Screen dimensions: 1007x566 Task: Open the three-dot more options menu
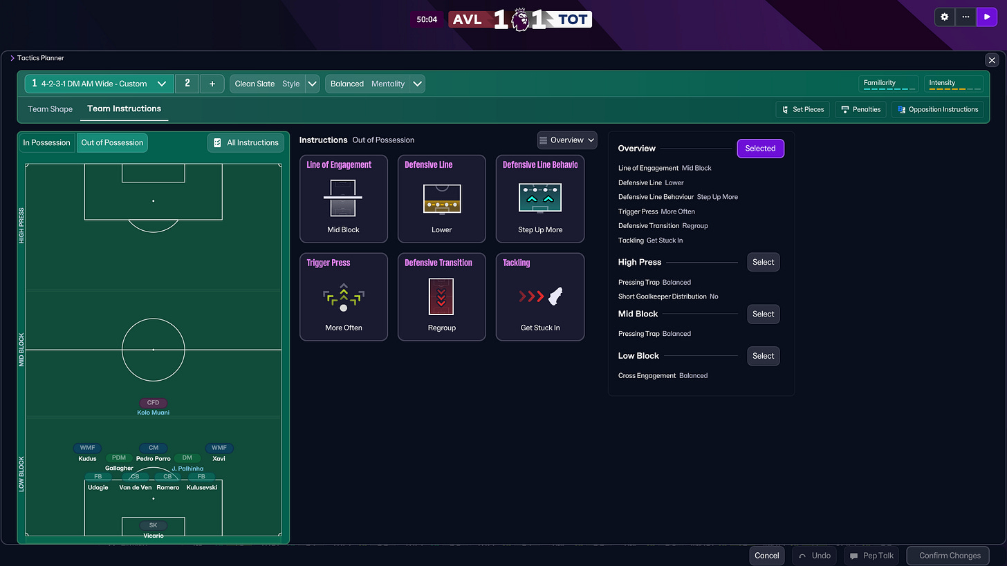click(966, 17)
